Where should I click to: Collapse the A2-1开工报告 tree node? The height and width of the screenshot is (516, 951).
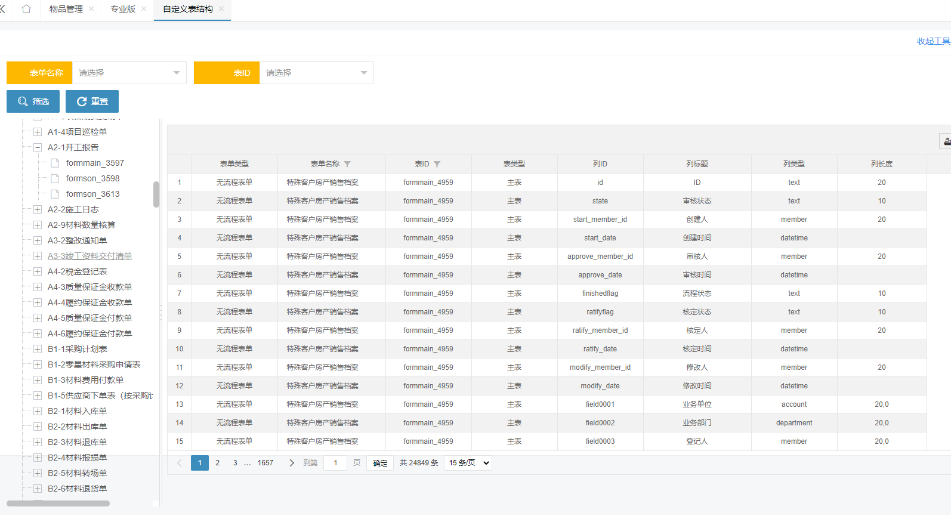(38, 147)
